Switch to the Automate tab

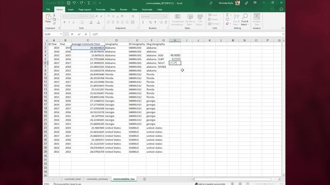click(x=147, y=10)
